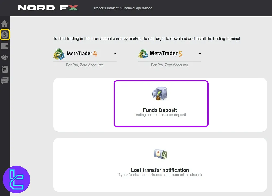Open the wallet sidebar icon
This screenshot has width=272, height=196.
(5, 46)
